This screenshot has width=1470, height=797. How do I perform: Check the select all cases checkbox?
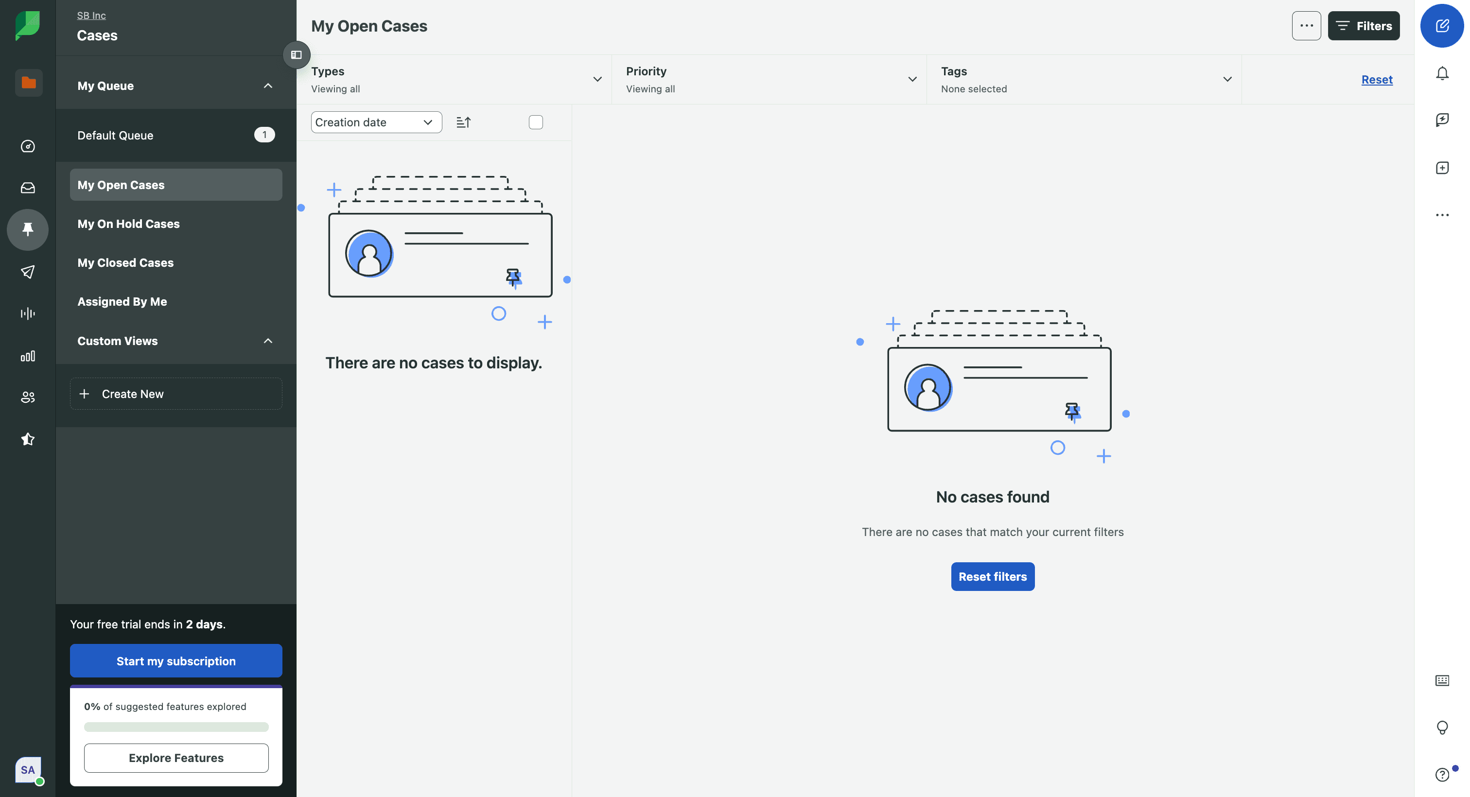tap(535, 122)
